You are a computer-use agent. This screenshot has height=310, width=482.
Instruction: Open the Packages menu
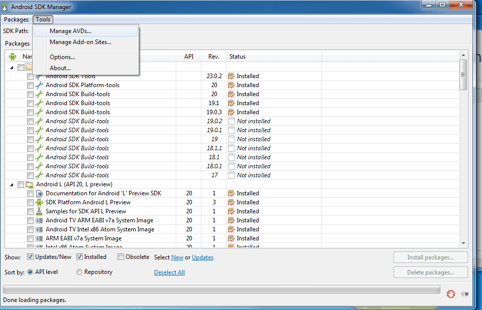(x=16, y=20)
